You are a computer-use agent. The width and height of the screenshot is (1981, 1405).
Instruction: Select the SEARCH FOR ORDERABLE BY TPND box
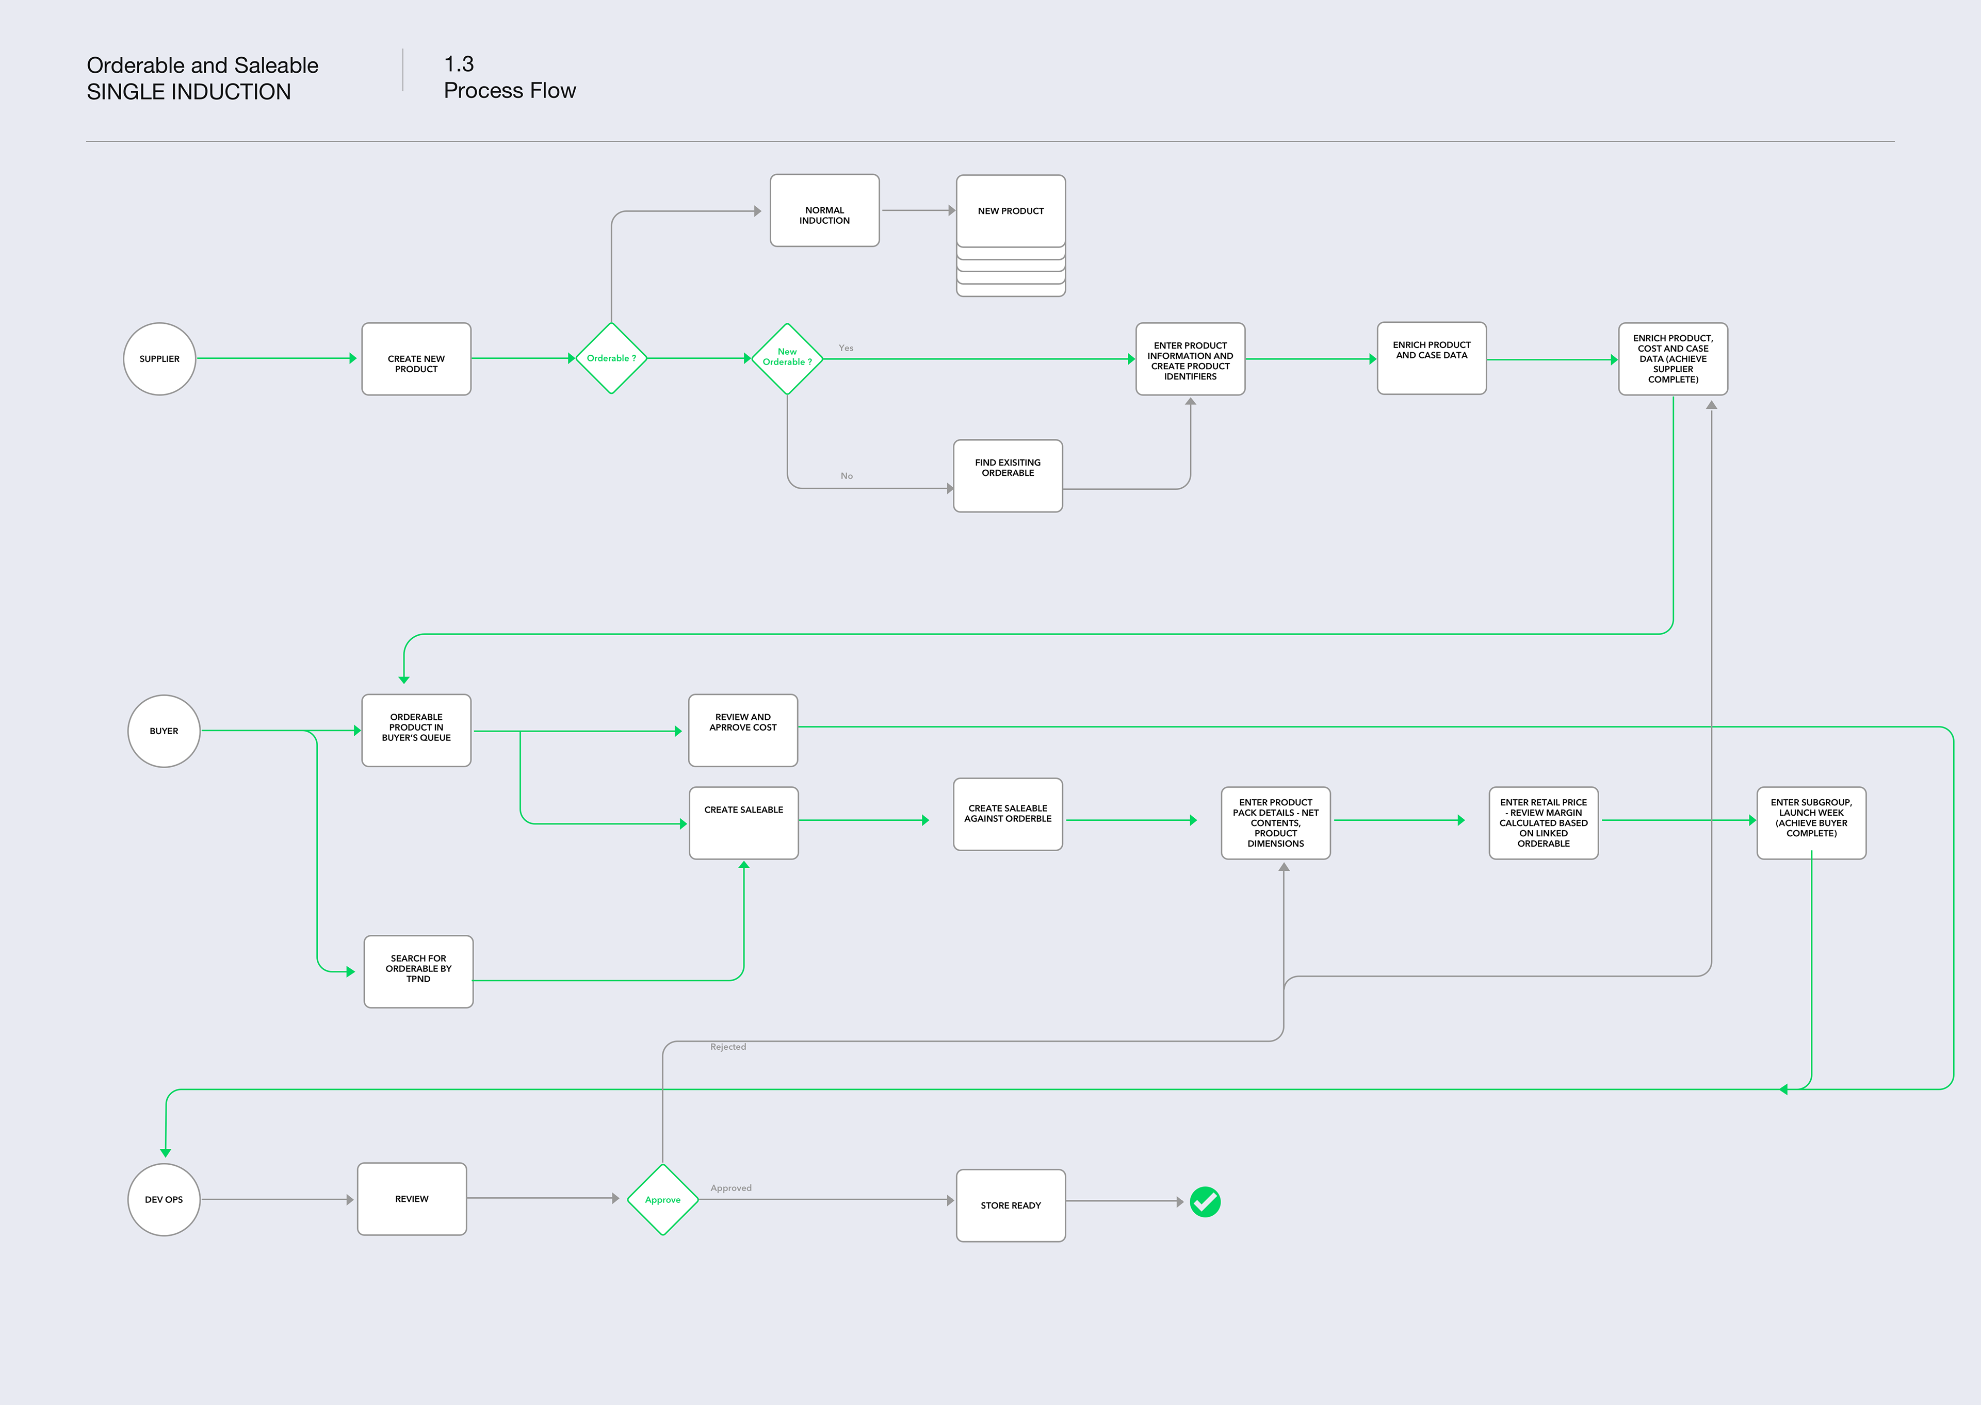point(418,971)
